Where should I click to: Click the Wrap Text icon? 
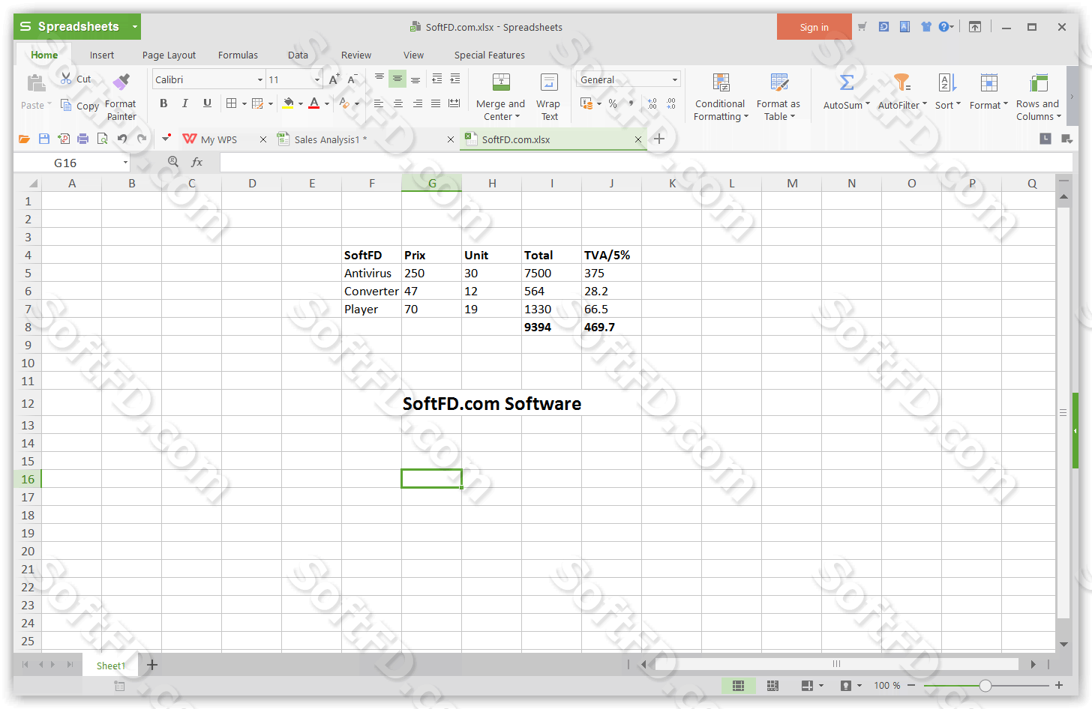point(549,82)
